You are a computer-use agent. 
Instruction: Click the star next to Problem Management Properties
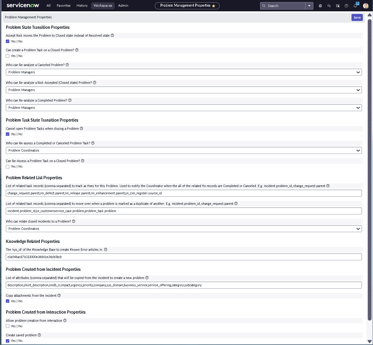point(214,6)
